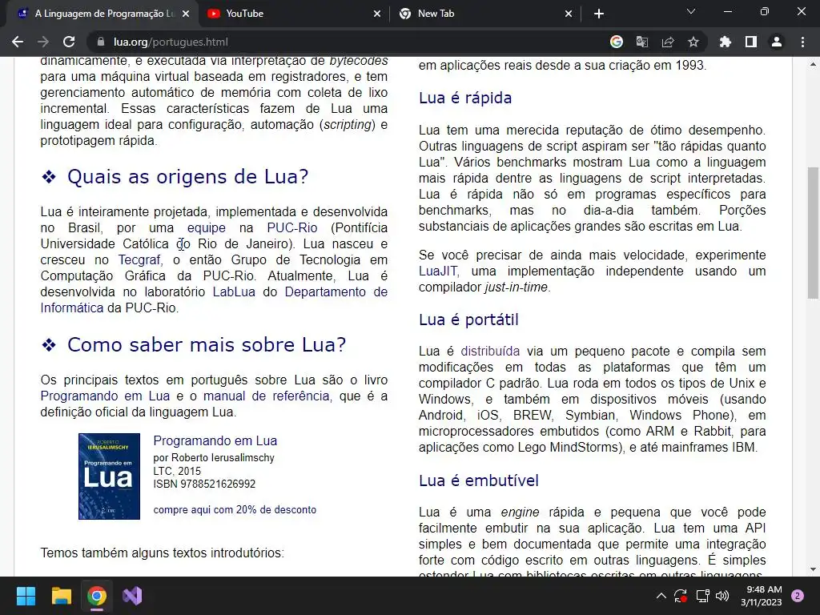Select the A Linguagem de Programação Lua tab

(x=102, y=14)
